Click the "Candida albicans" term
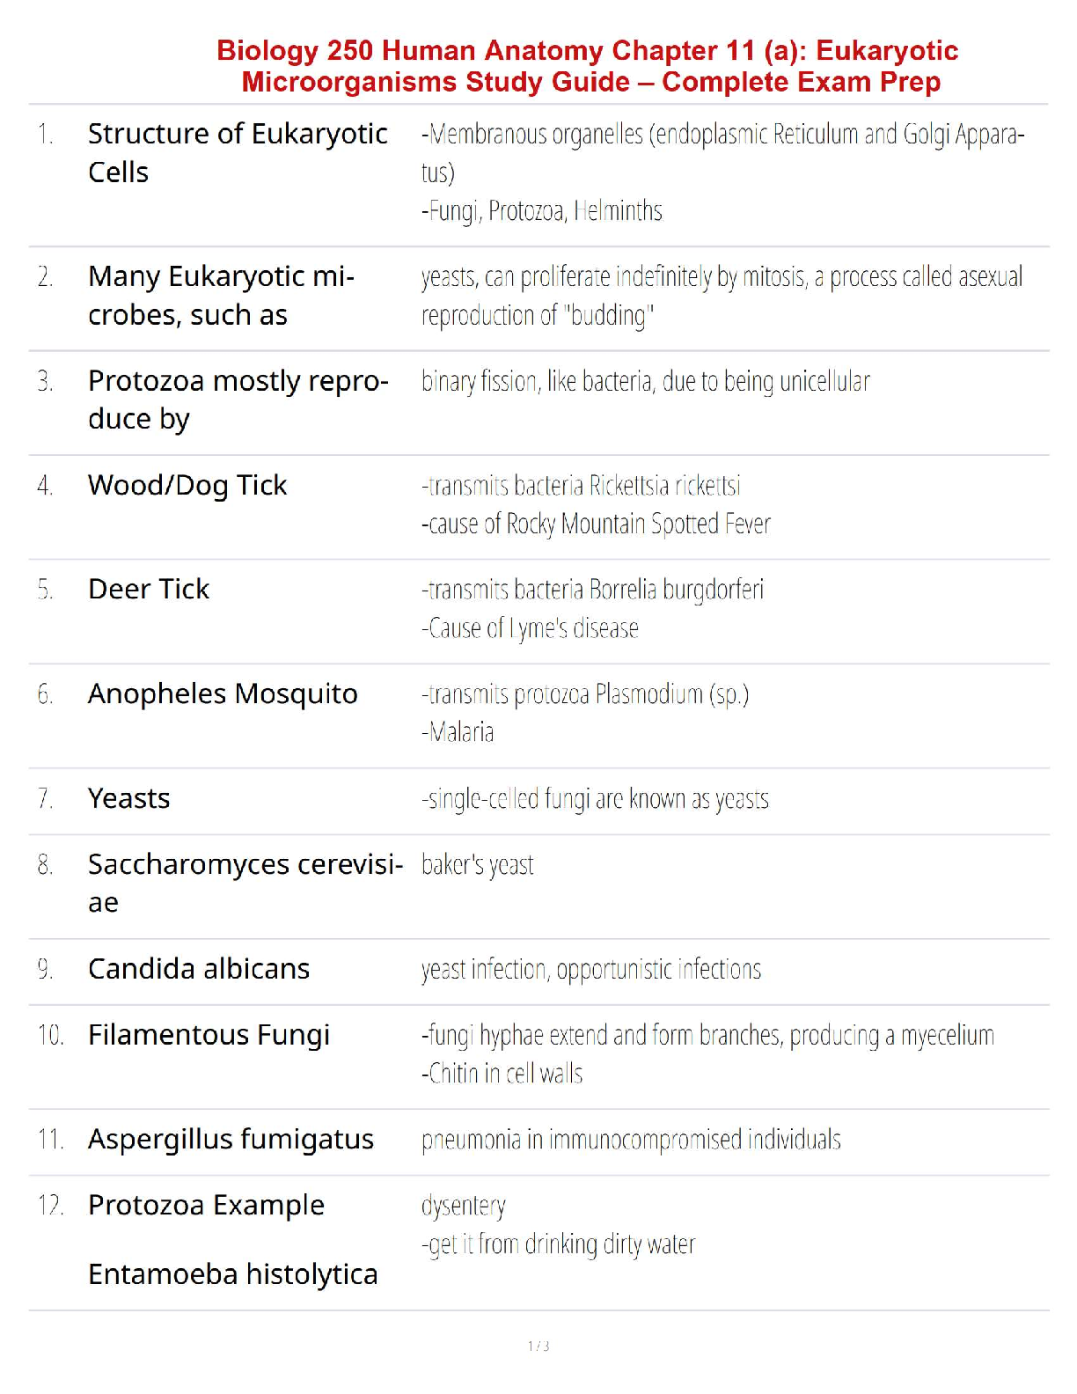Image resolution: width=1077 pixels, height=1394 pixels. click(x=199, y=969)
